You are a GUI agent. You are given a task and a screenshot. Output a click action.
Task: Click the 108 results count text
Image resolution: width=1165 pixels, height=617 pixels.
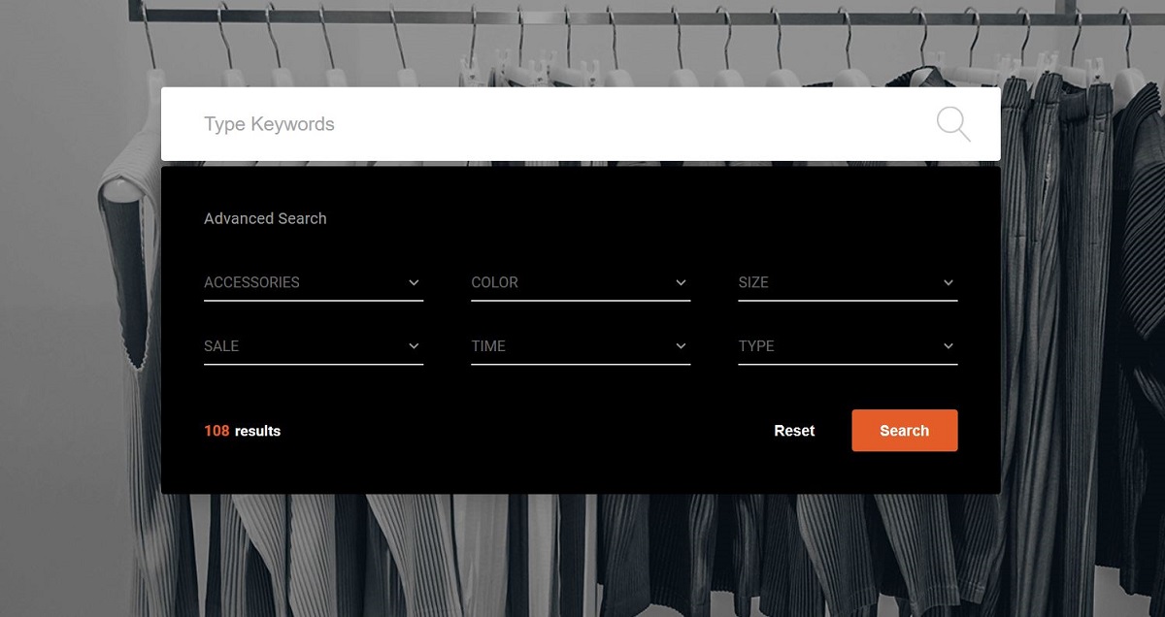(242, 431)
